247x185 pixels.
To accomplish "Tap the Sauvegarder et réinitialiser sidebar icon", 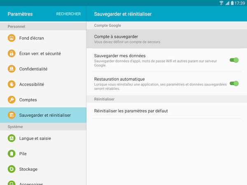I will click(12, 115).
